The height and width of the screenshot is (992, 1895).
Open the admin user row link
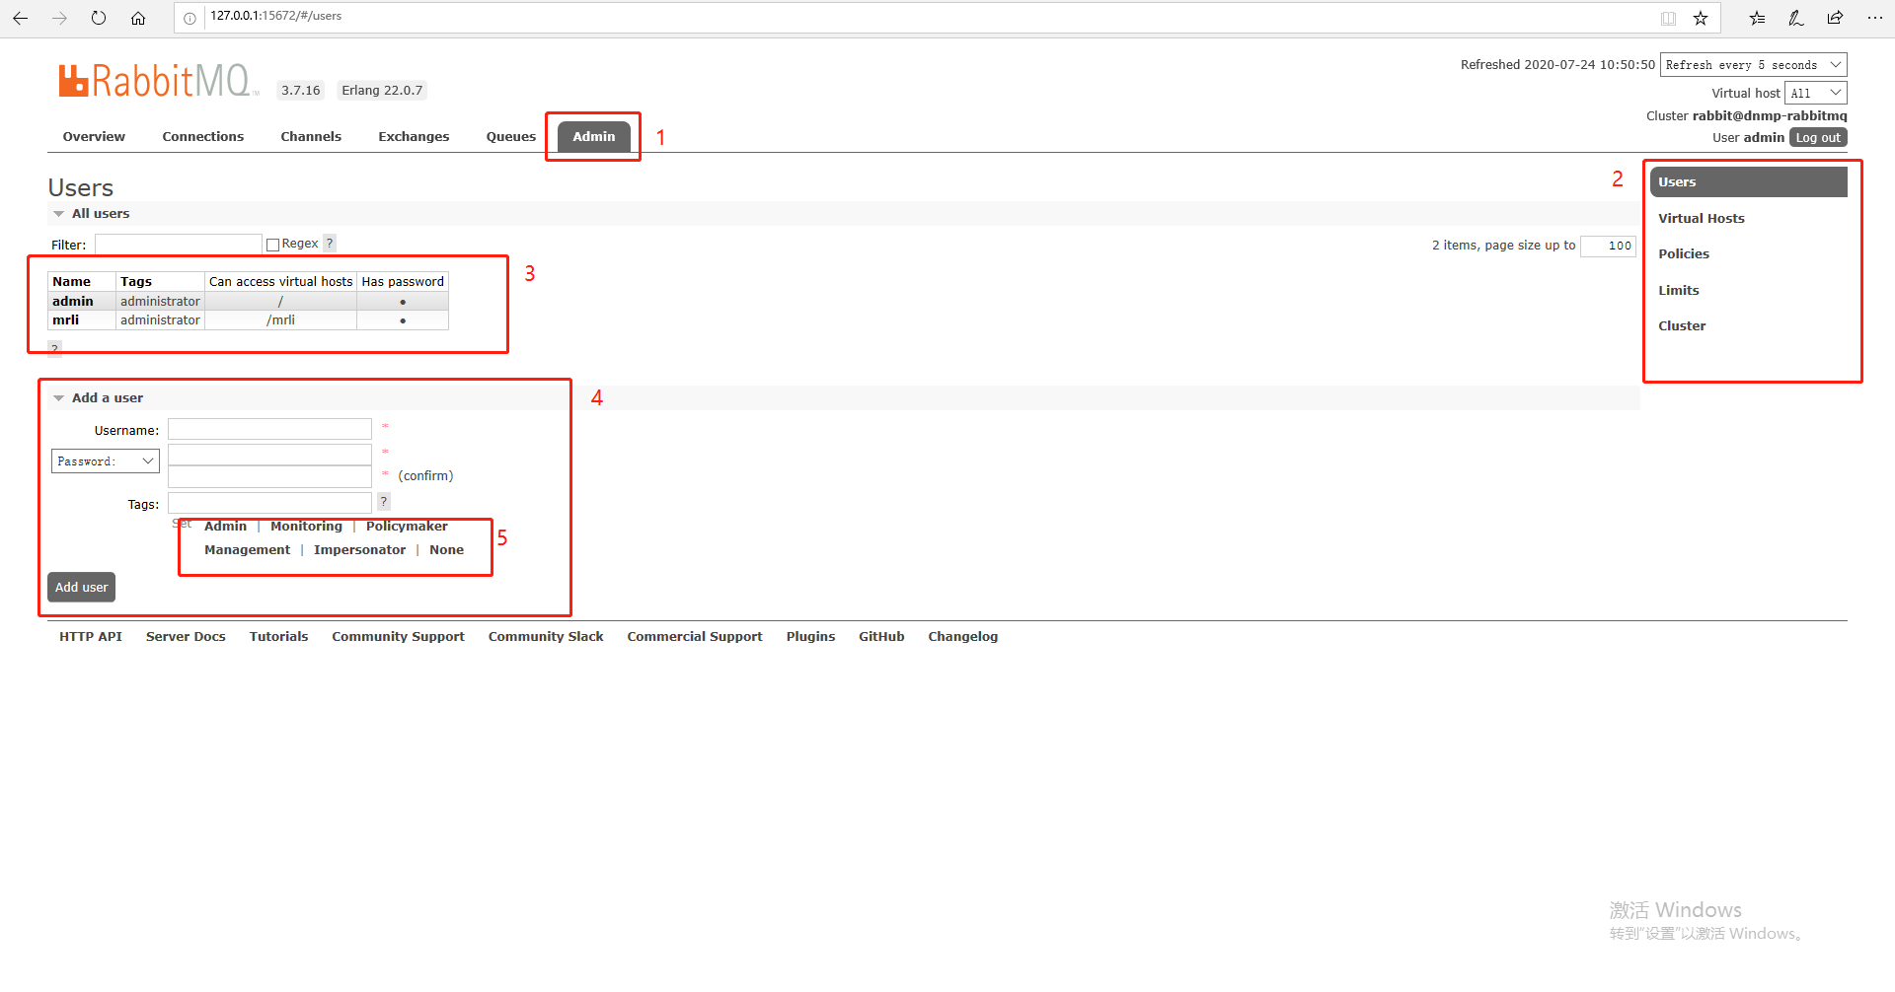pos(73,301)
